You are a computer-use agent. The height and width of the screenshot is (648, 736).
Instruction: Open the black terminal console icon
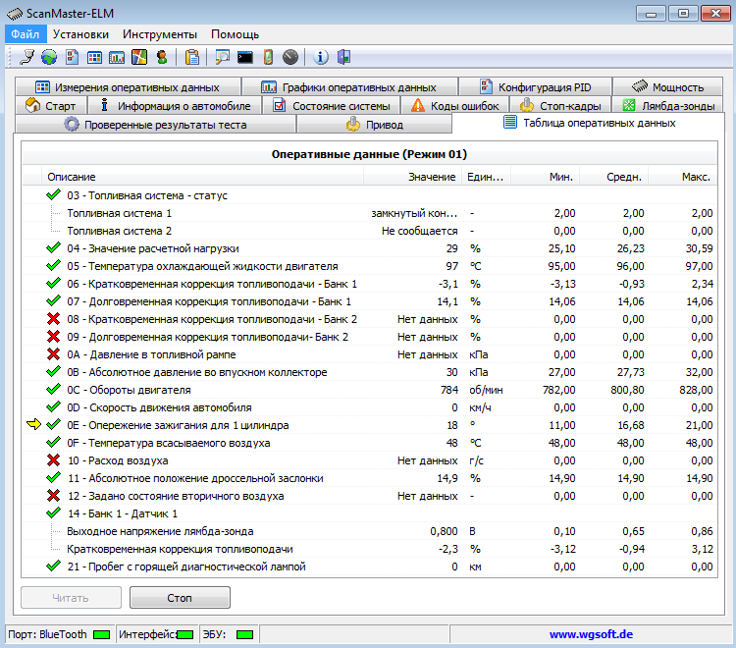coord(245,57)
